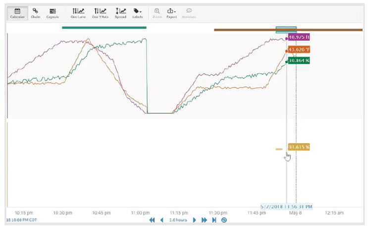This screenshot has width=368, height=227.
Task: Switch to Capsule view
Action: pos(53,13)
